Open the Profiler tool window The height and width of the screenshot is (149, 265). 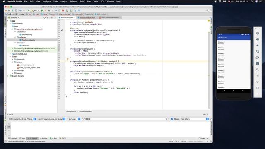(43, 138)
